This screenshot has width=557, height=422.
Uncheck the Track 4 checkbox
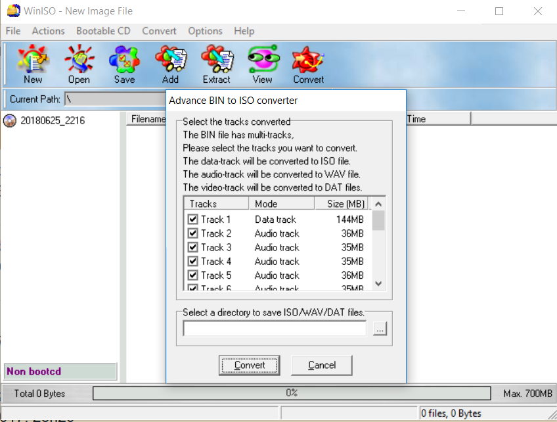pos(192,262)
